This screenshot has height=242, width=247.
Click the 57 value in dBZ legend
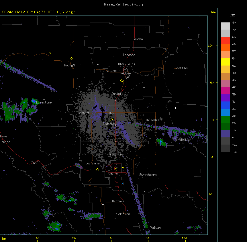tap(234, 51)
